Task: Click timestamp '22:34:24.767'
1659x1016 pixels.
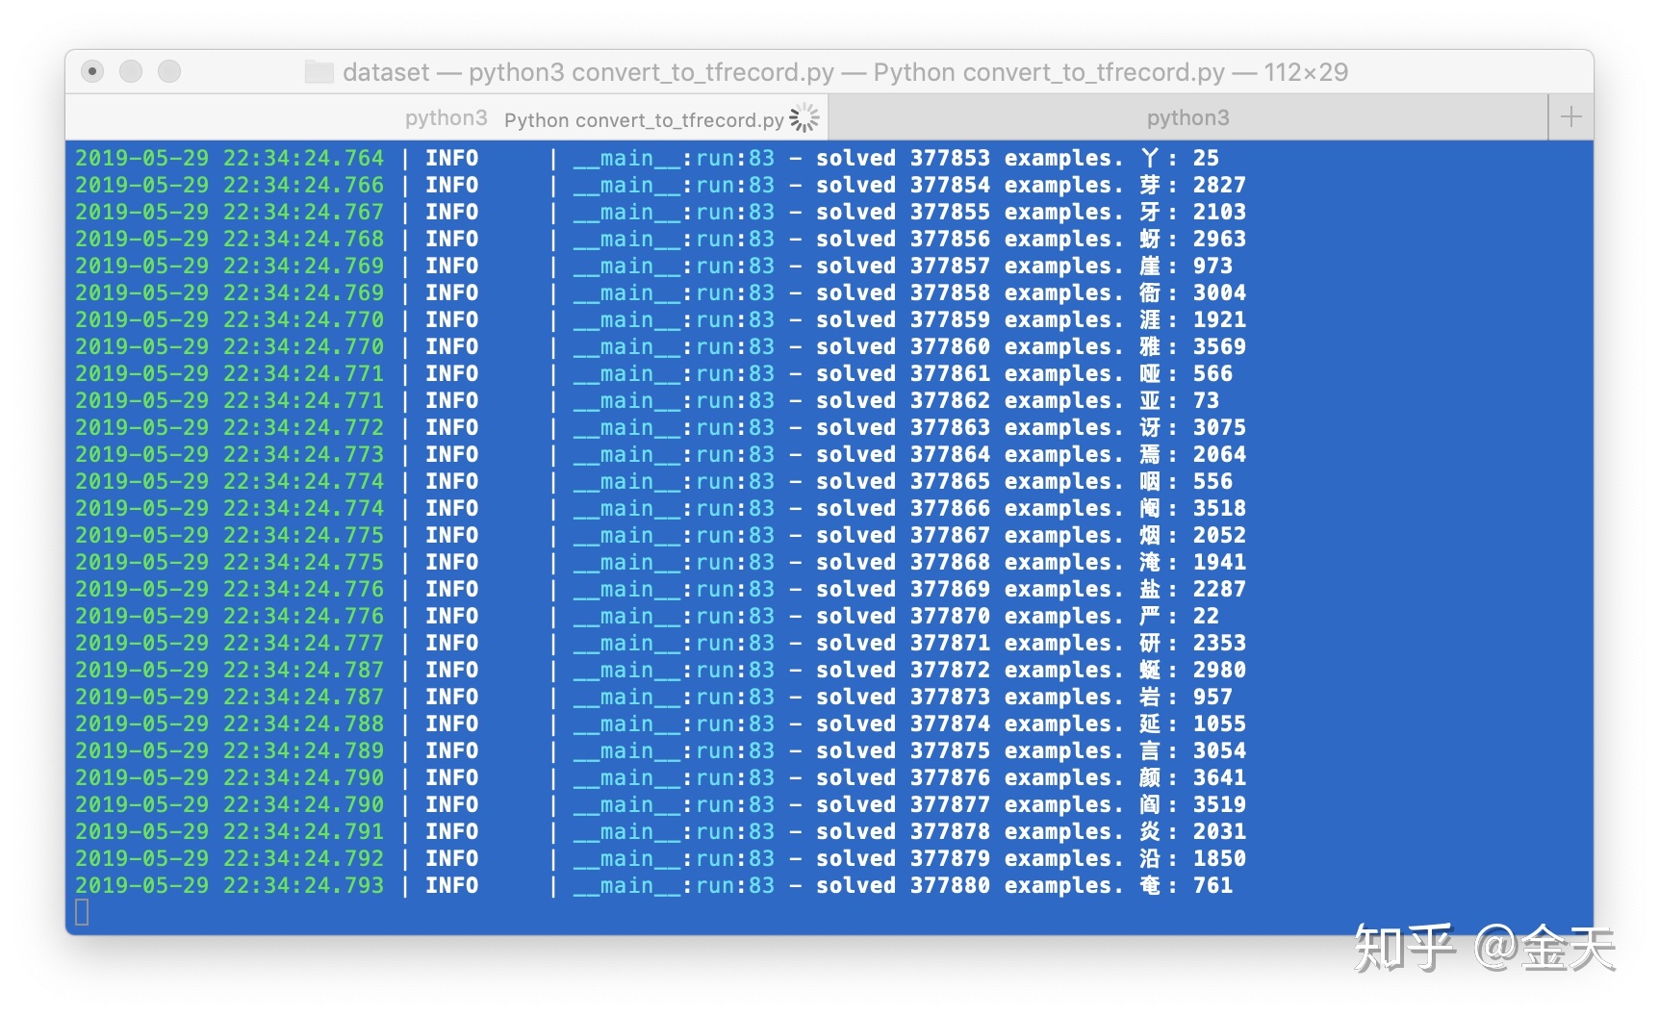Action: click(303, 212)
